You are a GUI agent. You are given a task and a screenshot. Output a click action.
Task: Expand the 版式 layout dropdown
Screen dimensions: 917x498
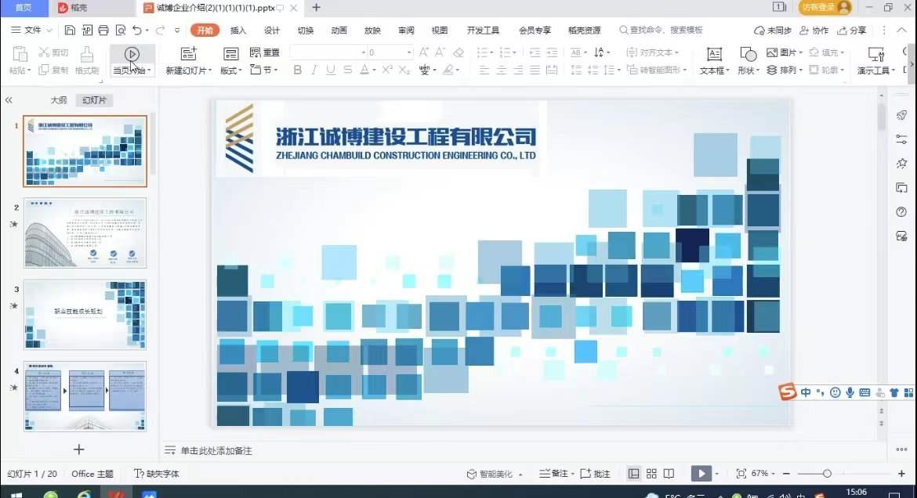pyautogui.click(x=239, y=70)
